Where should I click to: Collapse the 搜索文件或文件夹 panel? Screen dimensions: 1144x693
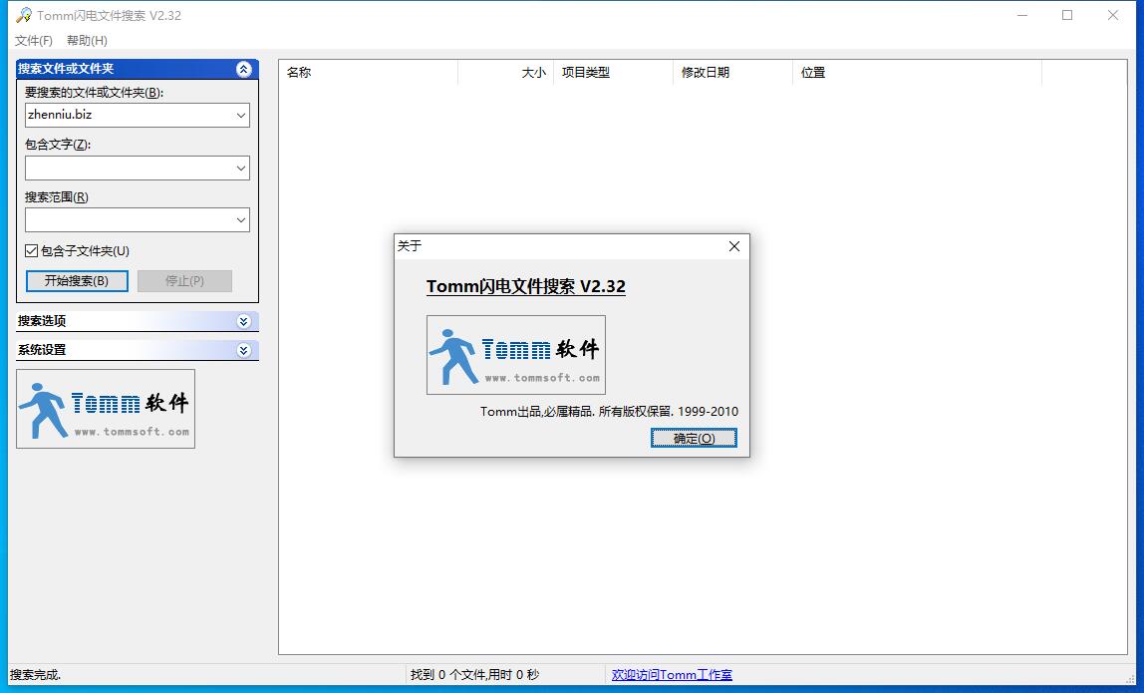[244, 69]
